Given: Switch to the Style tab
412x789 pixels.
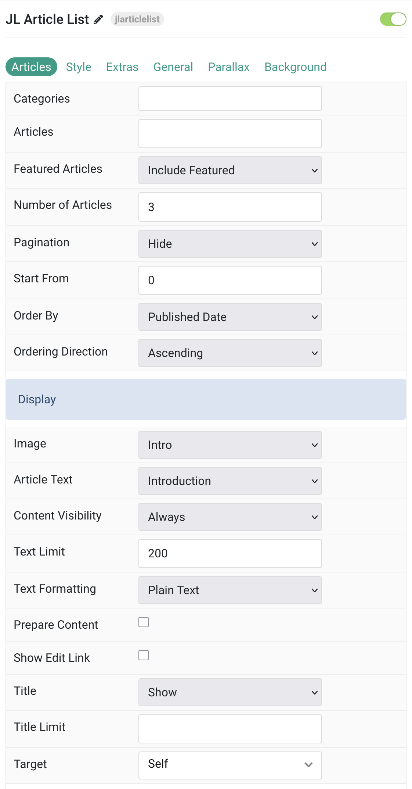Looking at the screenshot, I should click(79, 67).
